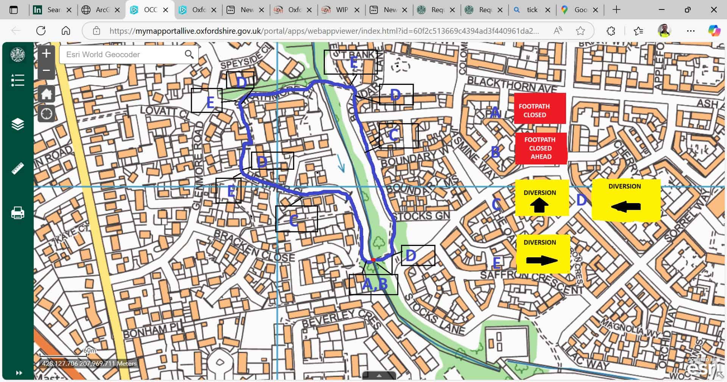Add this page to favorites star
This screenshot has height=382, width=727.
580,31
